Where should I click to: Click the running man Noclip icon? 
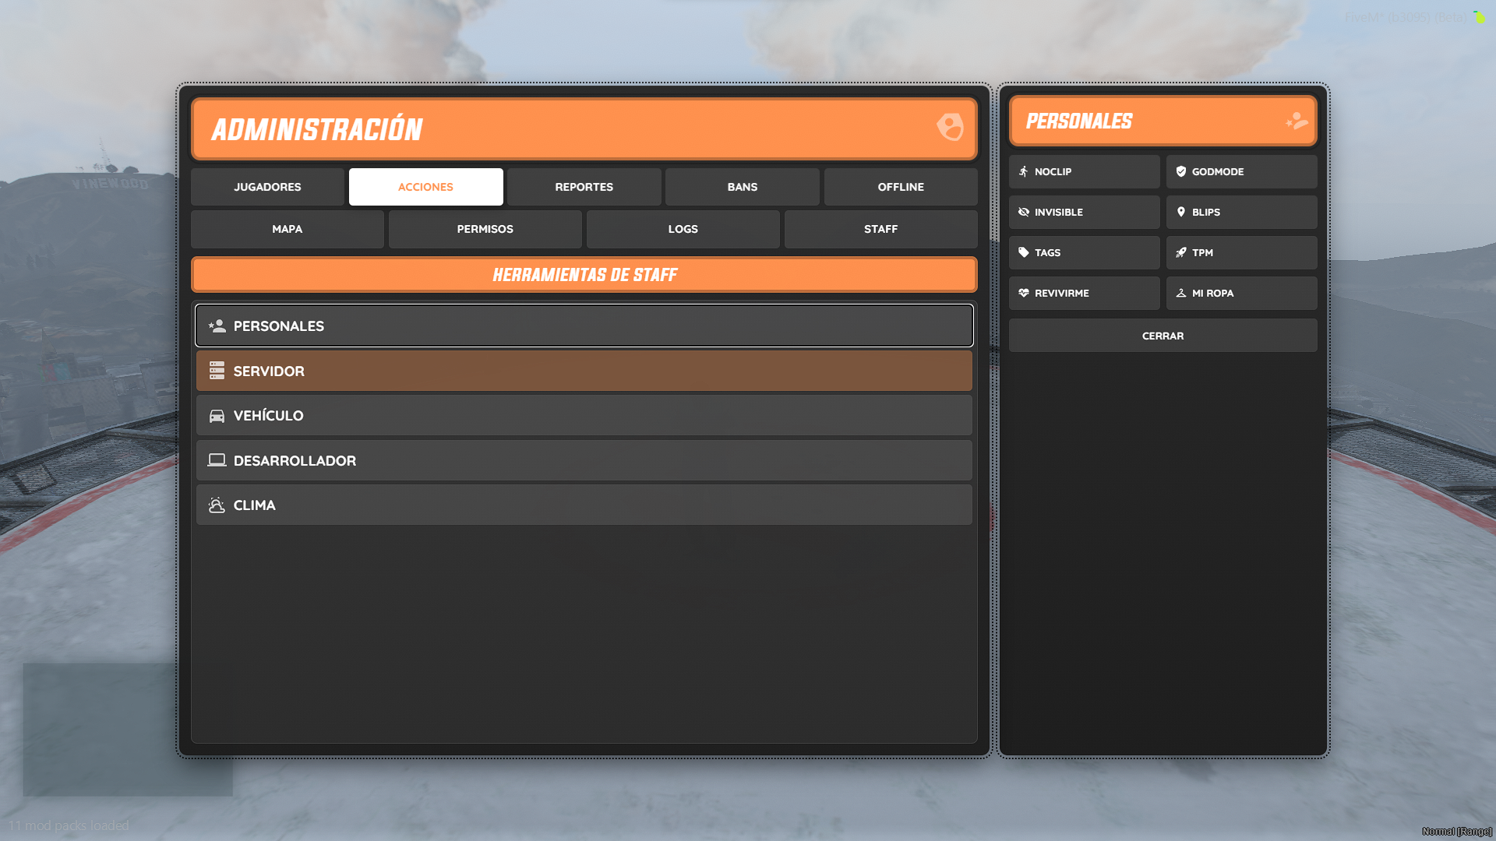tap(1024, 171)
